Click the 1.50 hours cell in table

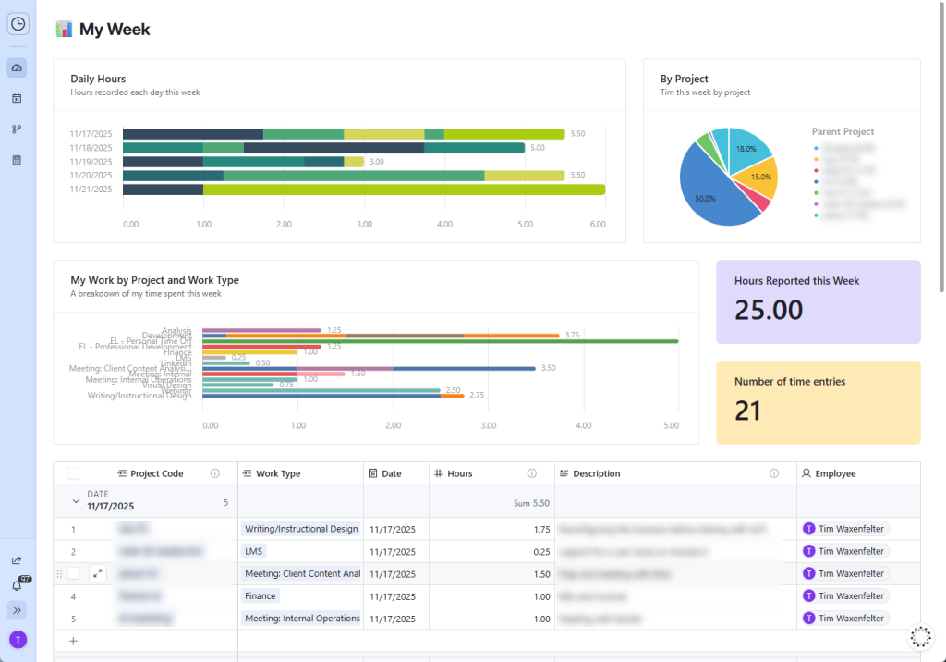point(491,573)
